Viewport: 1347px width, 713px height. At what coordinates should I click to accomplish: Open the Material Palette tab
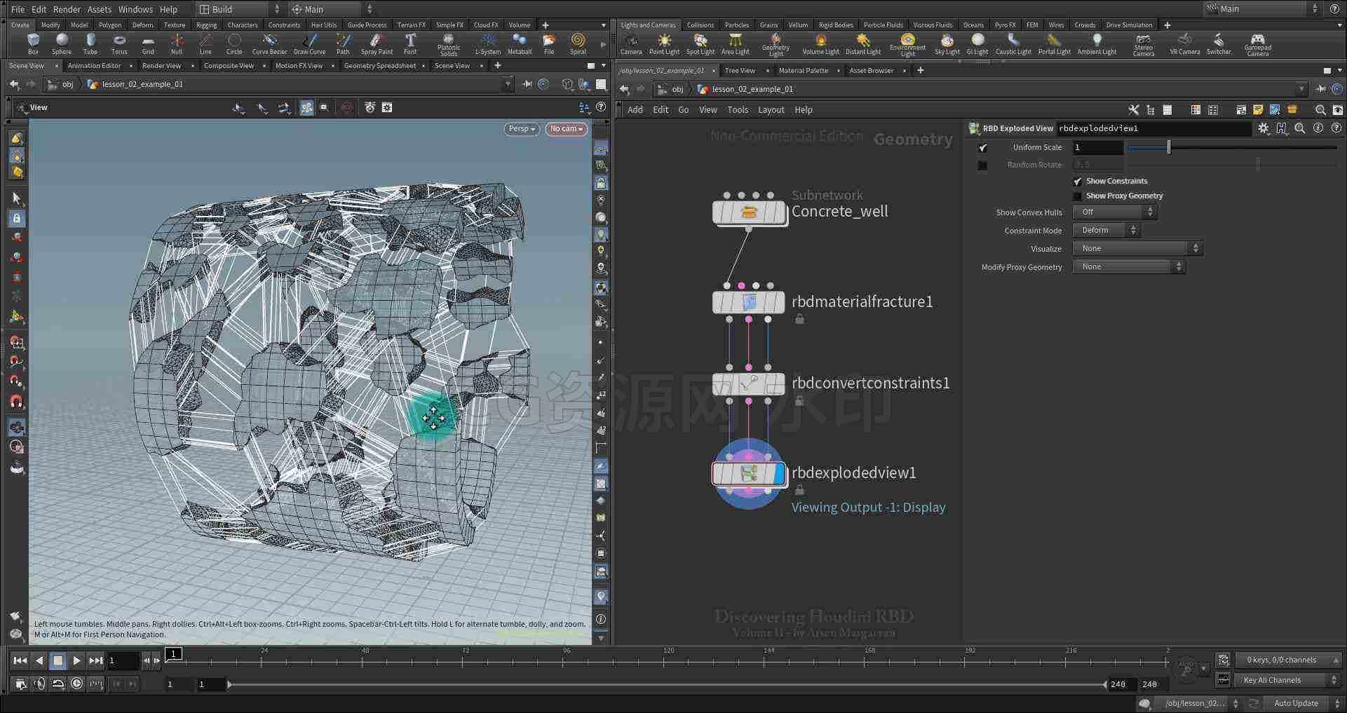click(x=803, y=71)
